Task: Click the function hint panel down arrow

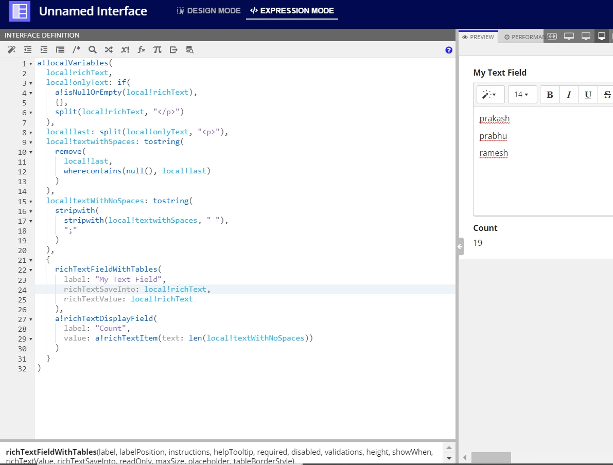Action: coord(449,458)
